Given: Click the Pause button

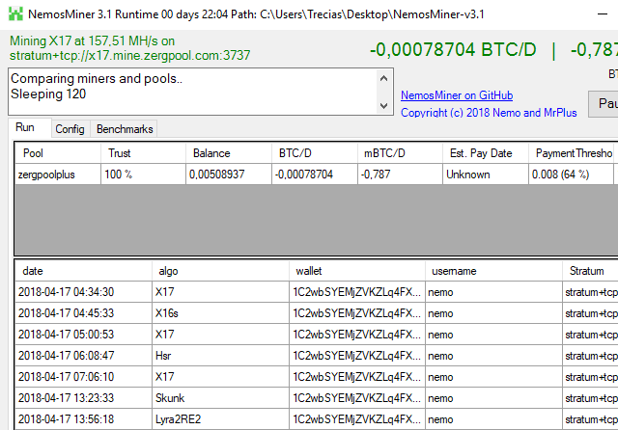Looking at the screenshot, I should tap(604, 104).
